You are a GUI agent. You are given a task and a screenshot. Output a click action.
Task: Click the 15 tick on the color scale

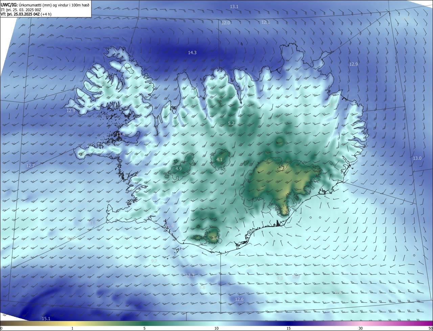pos(289,328)
